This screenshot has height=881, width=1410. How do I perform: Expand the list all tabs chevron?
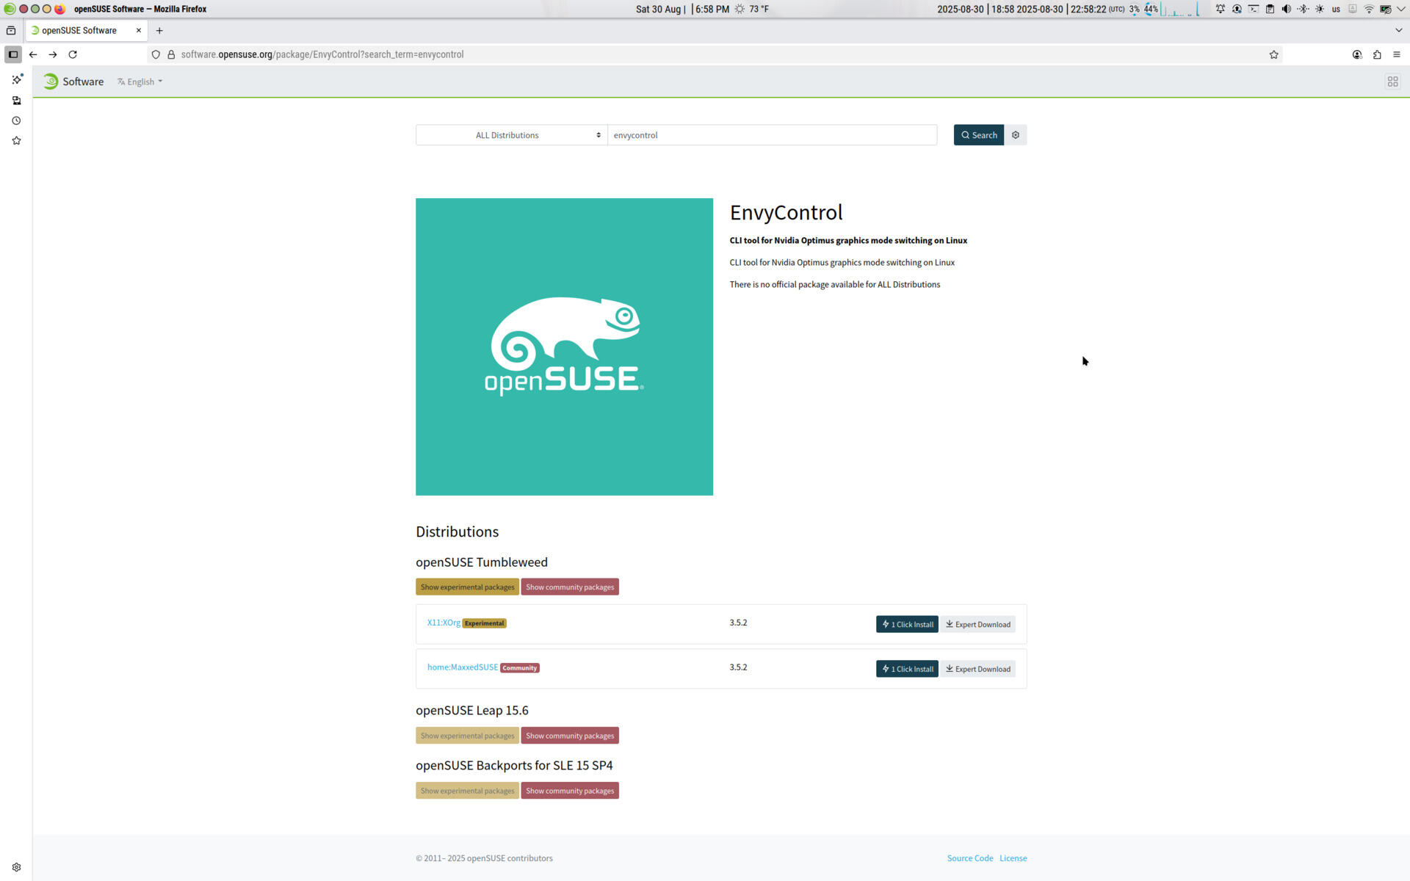tap(1398, 30)
